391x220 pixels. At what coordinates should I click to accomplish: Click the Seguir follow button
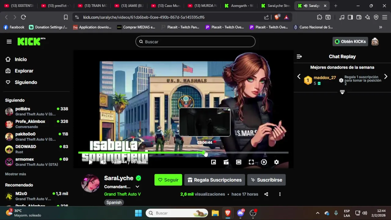point(168,180)
